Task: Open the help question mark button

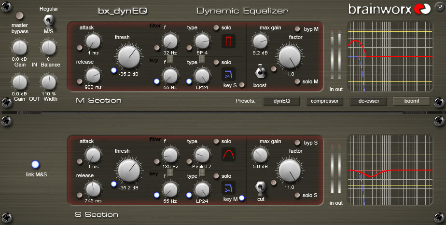Action: click(x=439, y=8)
